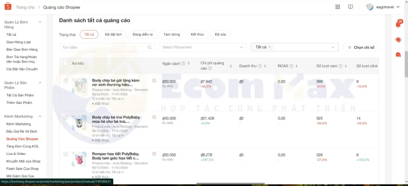Toggle select-all checkbox in Ad Info header
The width and height of the screenshot is (408, 186).
66,63
